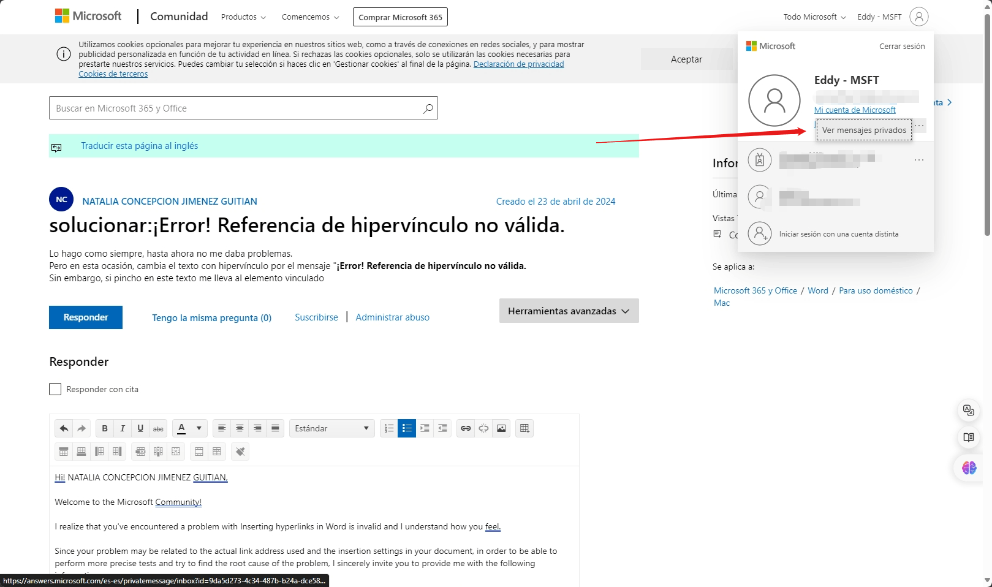Click the 'Comprar Microsoft 365' button
The width and height of the screenshot is (992, 587).
400,17
